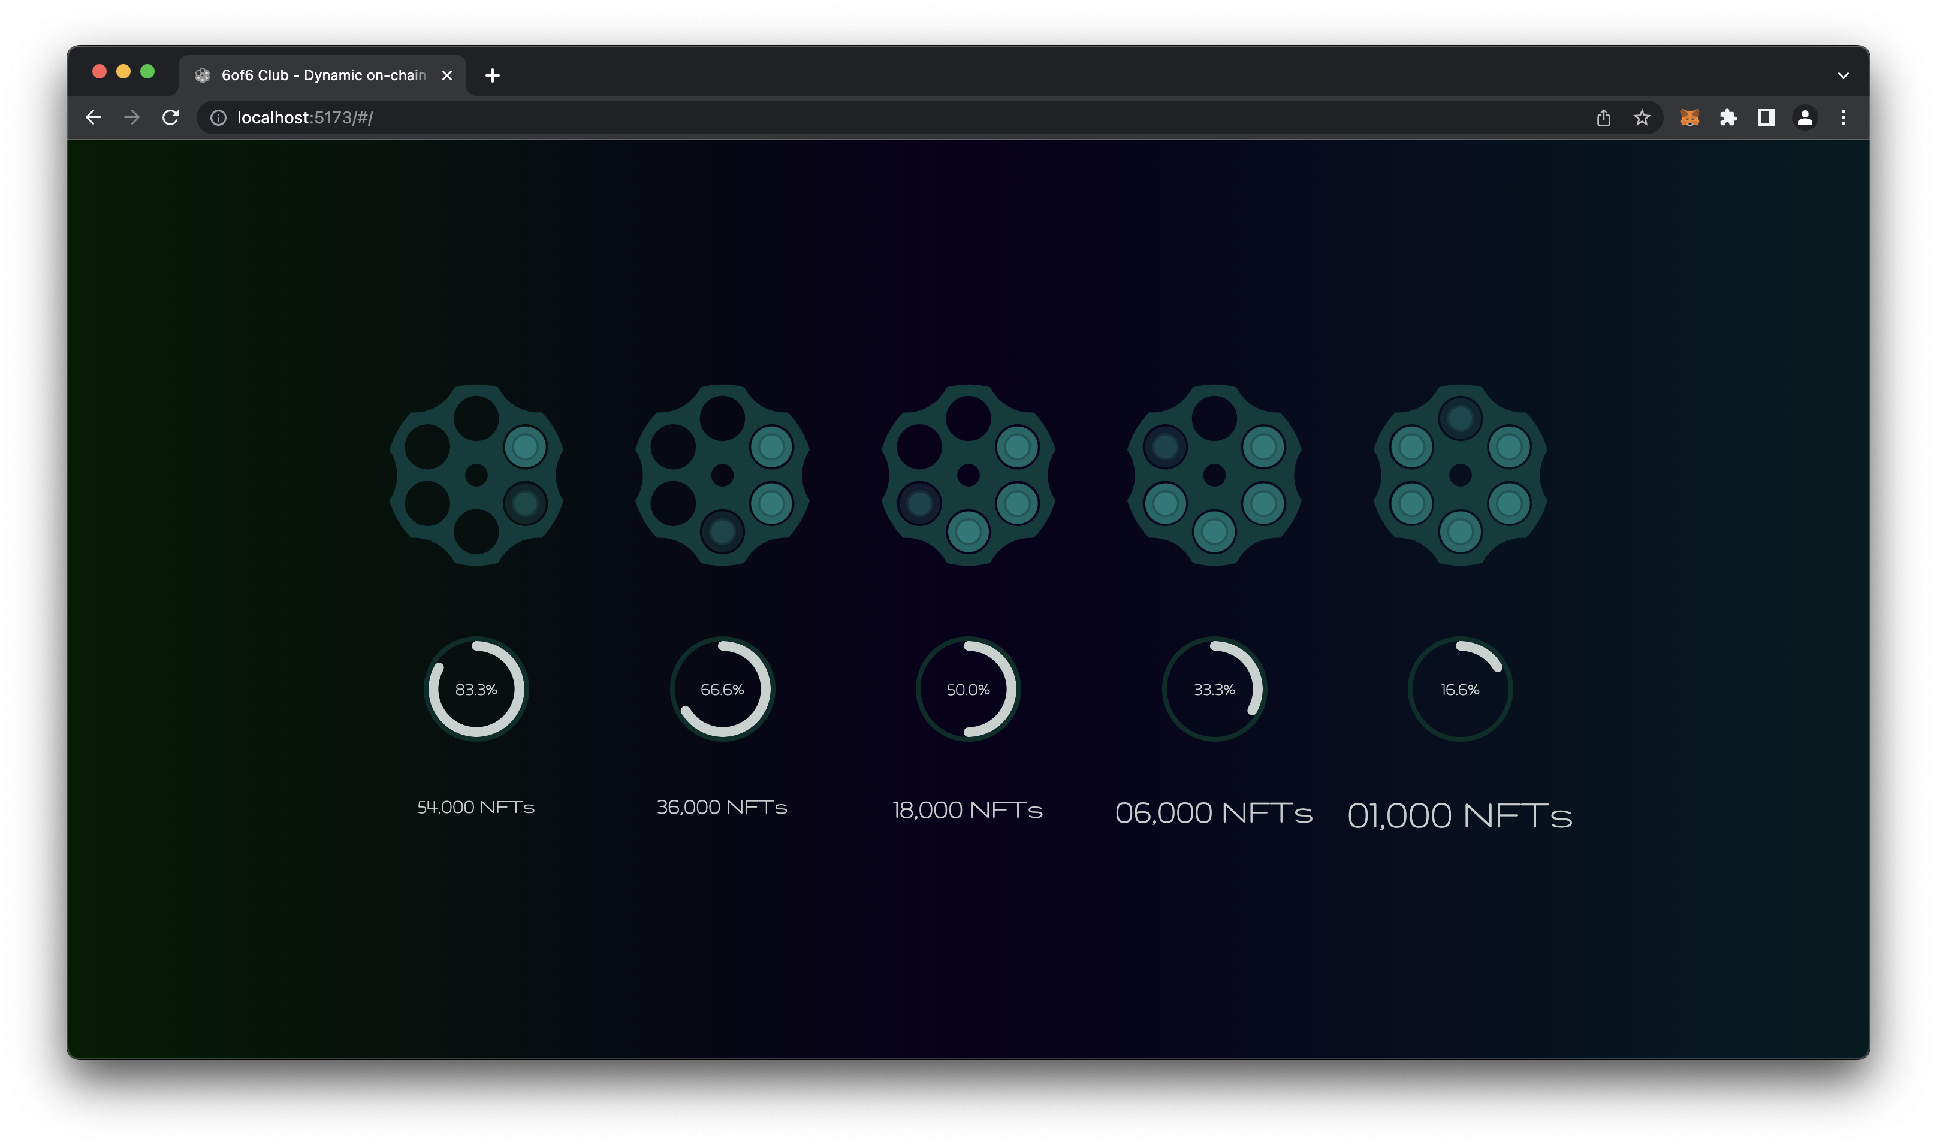Click the 83.3% circular progress ring
This screenshot has height=1148, width=1937.
point(476,688)
